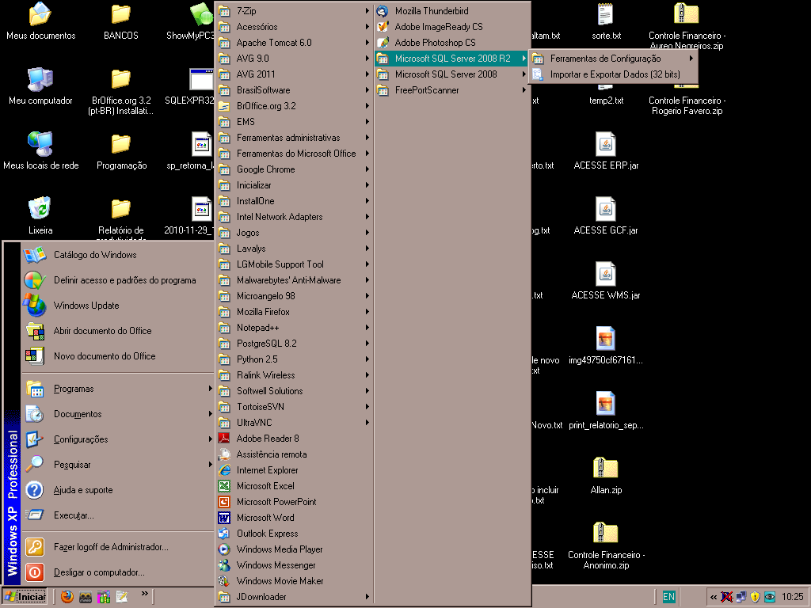The image size is (811, 608).
Task: Open Malwarebytes' Anti-Malware folder
Action: pyautogui.click(x=294, y=280)
